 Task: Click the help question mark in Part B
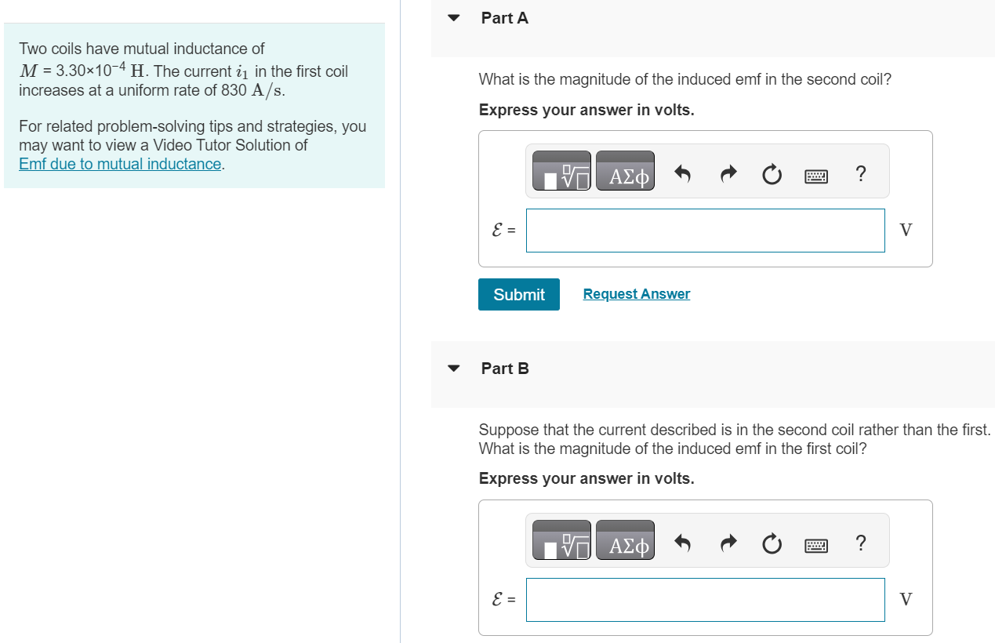pos(861,543)
